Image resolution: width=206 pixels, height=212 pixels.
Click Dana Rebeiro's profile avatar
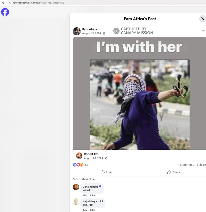(76, 187)
